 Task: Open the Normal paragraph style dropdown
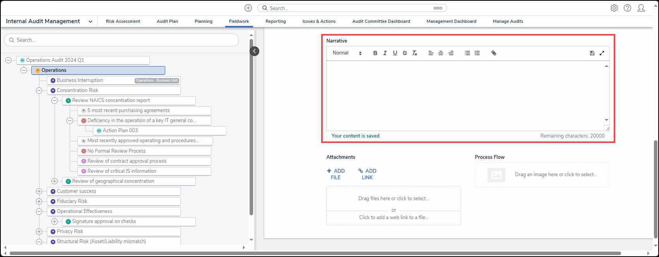tap(347, 53)
